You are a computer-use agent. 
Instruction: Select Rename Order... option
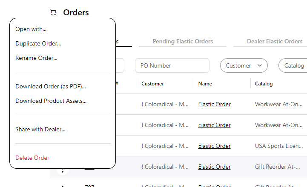36,58
